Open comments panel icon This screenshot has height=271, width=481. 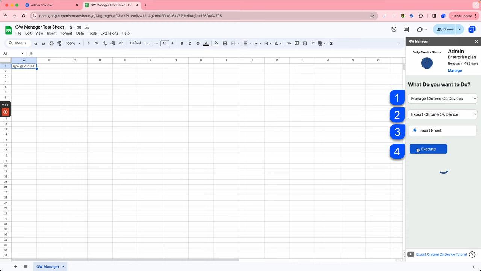click(x=406, y=29)
